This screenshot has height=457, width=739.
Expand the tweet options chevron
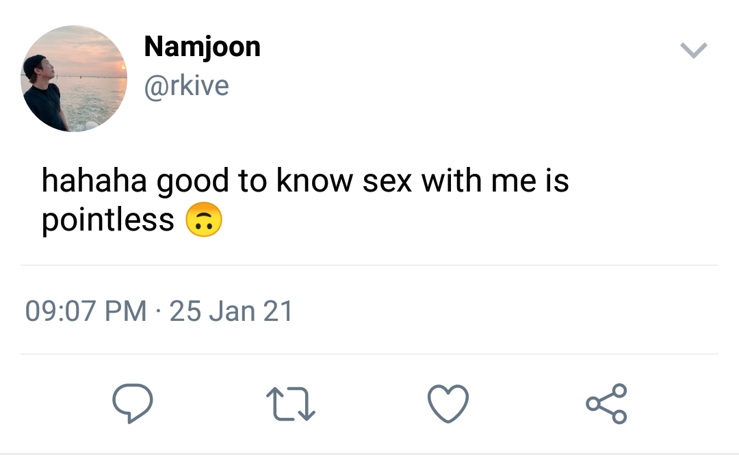[x=693, y=51]
